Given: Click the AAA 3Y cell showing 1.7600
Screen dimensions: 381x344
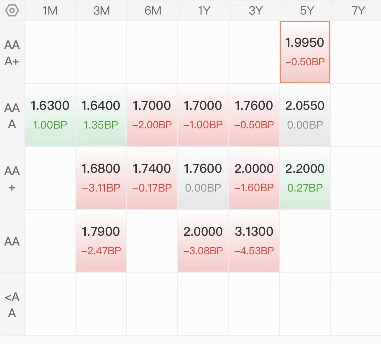Looking at the screenshot, I should (x=254, y=115).
